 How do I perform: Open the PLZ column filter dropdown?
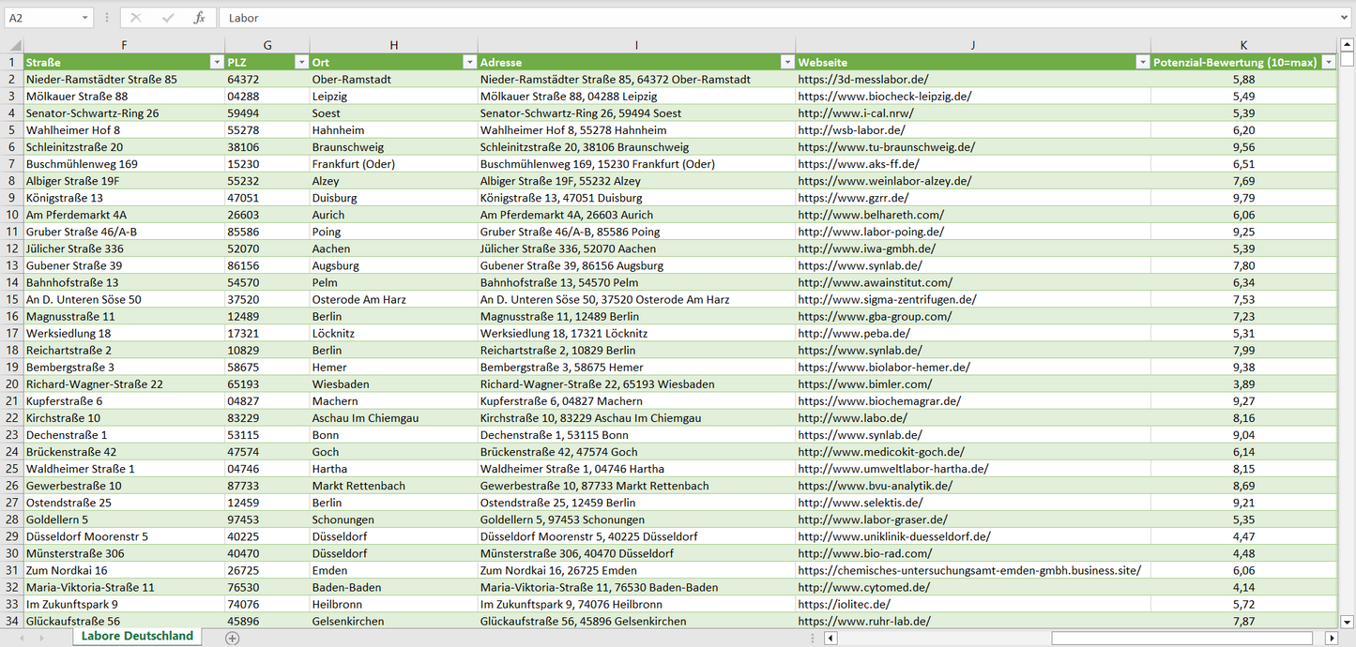coord(301,62)
